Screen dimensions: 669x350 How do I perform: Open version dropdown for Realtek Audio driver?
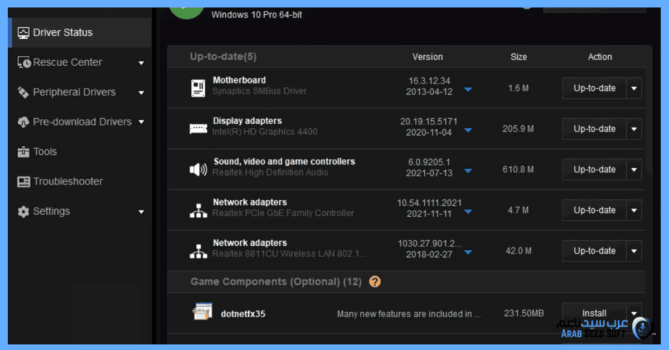468,171
